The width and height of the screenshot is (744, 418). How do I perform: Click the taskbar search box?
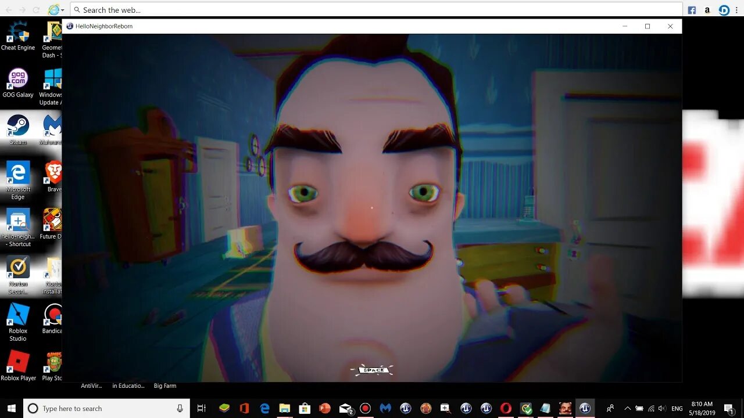(x=106, y=409)
